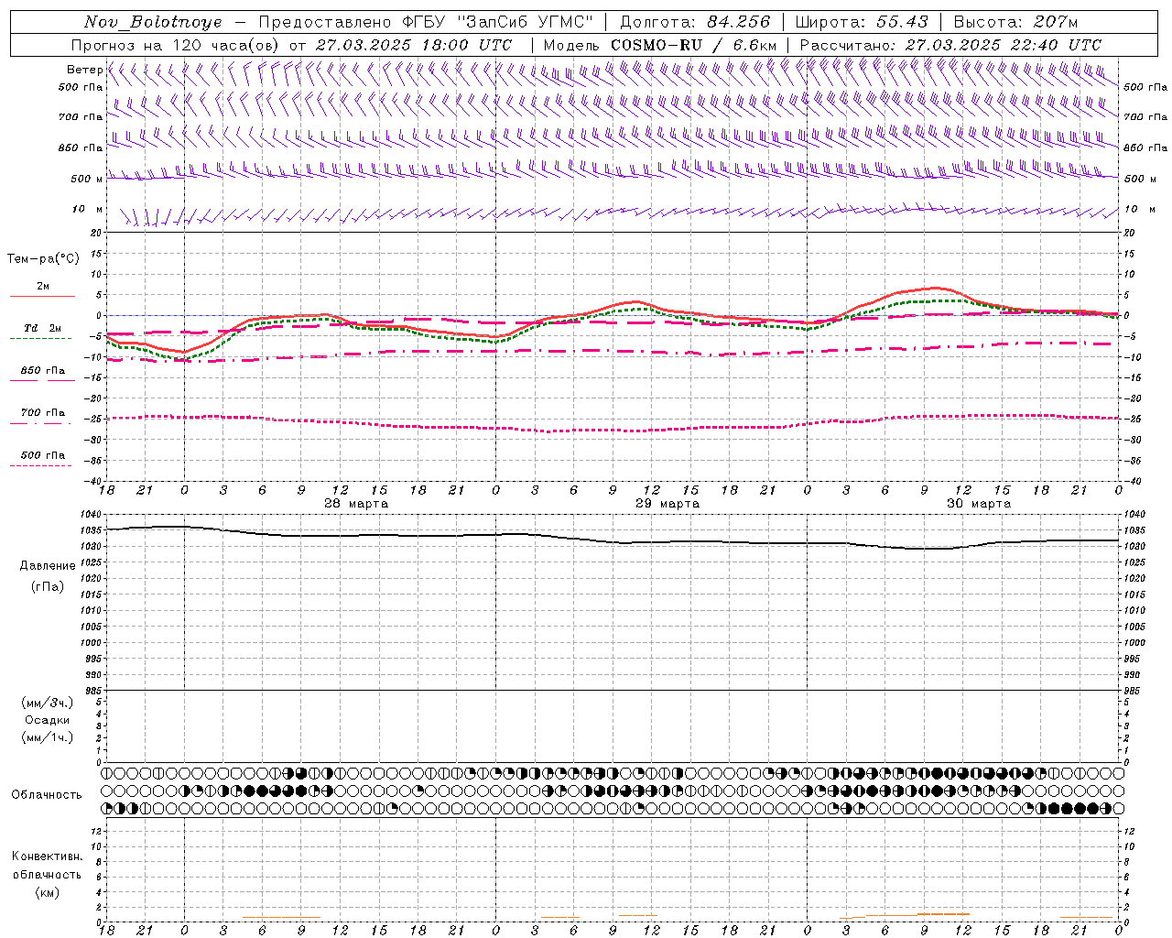Screen dimensions: 1172x938
Task: Click the longitude value Долгота: 84.256
Action: tap(695, 22)
